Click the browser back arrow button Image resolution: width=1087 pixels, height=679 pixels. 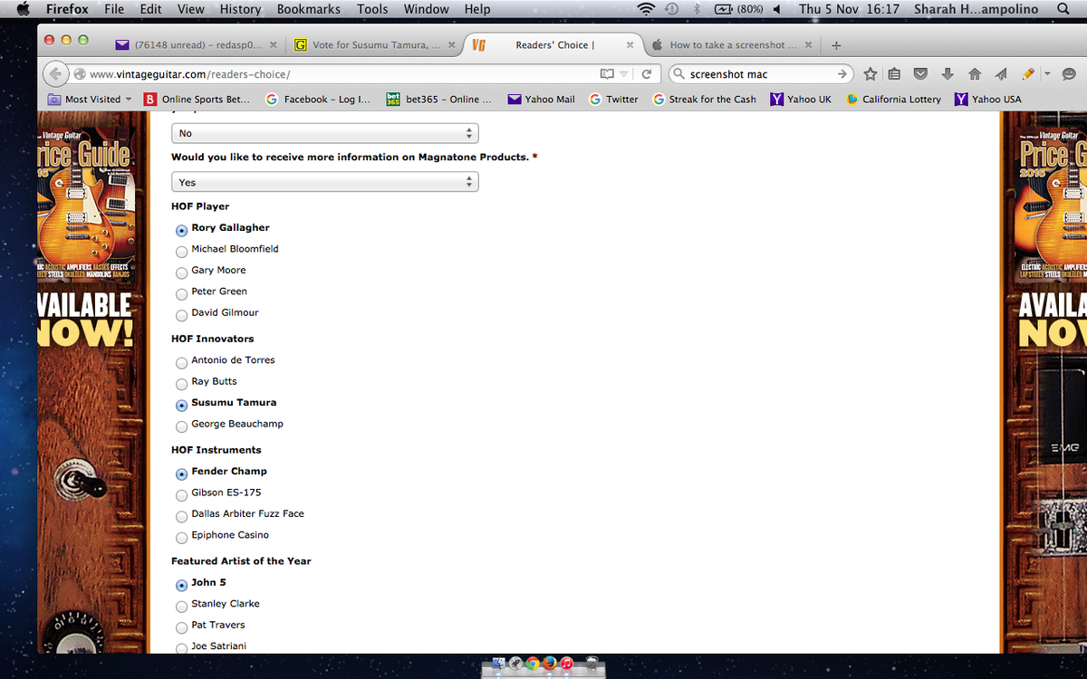[56, 74]
